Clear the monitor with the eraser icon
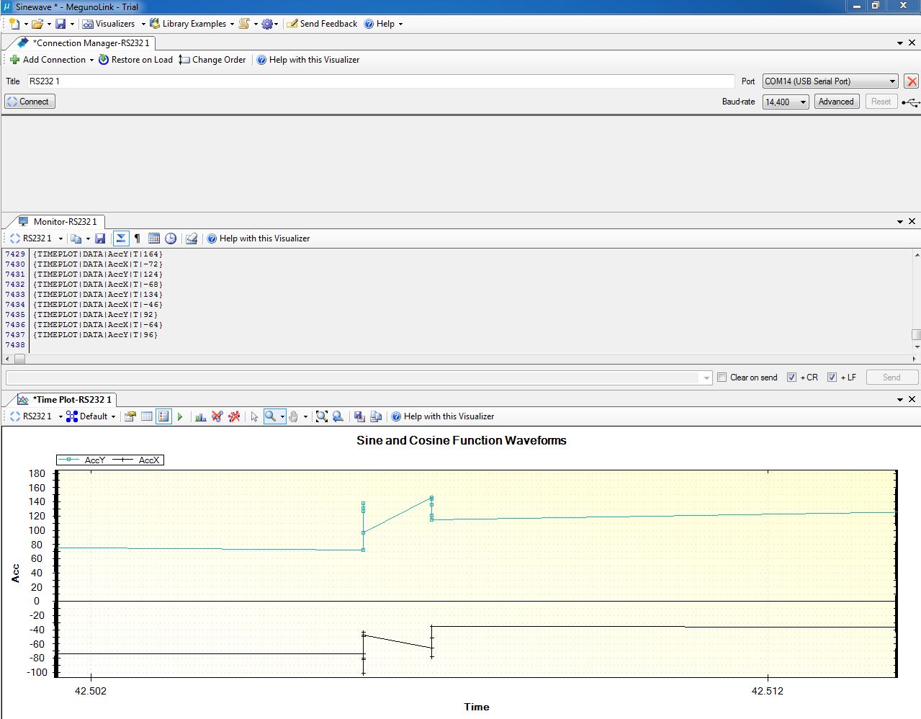The height and width of the screenshot is (719, 921). (x=192, y=238)
